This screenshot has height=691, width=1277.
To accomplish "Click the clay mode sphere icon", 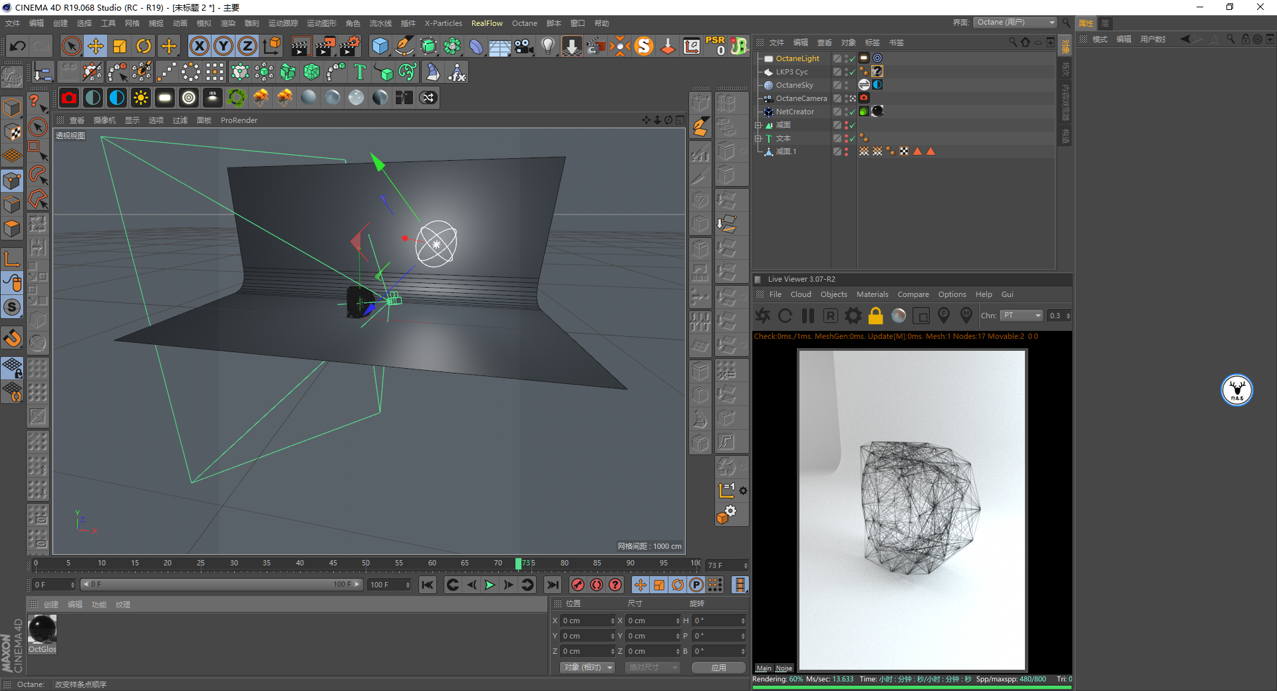I will pos(899,316).
